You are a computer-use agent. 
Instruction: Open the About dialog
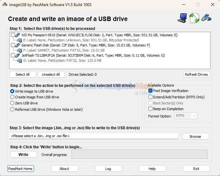click(x=64, y=169)
